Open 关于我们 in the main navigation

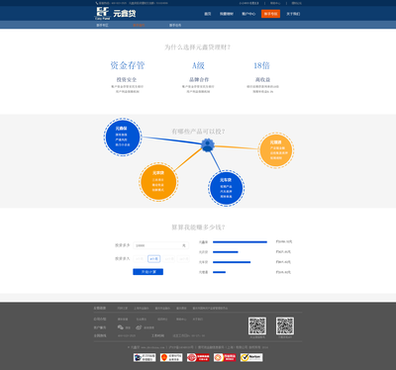point(293,14)
